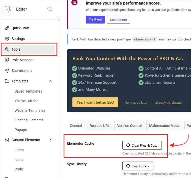Open the Tools menu item
The height and width of the screenshot is (178, 191).
pyautogui.click(x=29, y=49)
